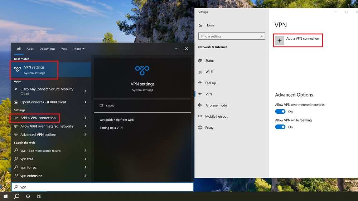358x201 pixels.
Task: Switch to the Documents search tab
Action: pos(47,49)
